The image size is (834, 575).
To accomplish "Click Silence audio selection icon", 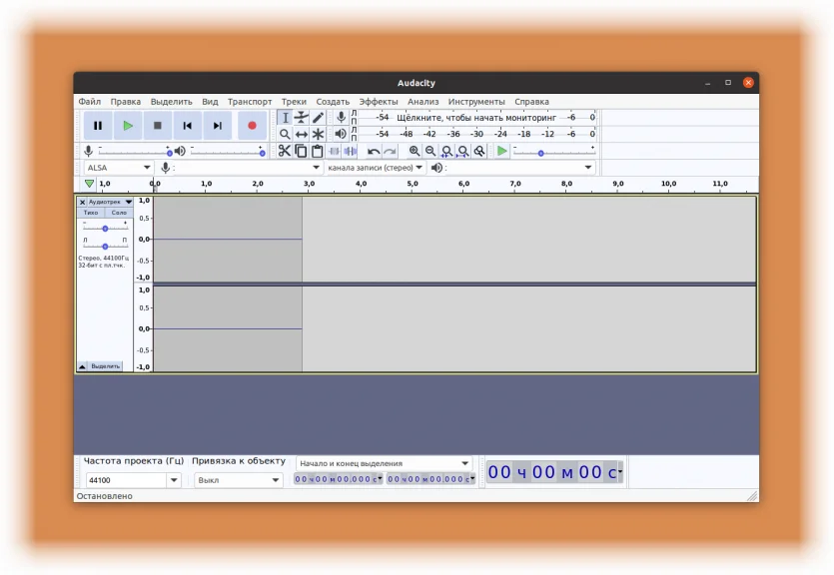I will (x=351, y=152).
